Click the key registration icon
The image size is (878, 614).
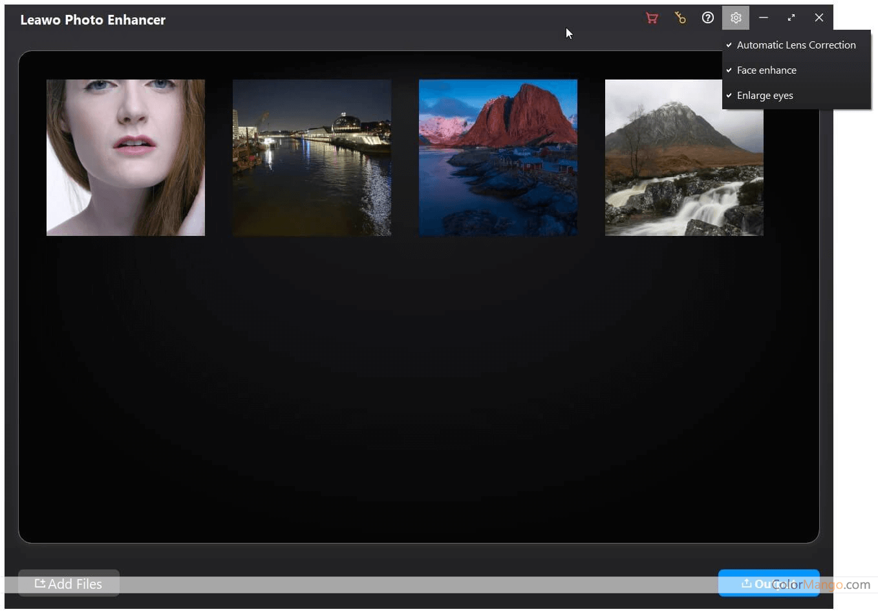[680, 18]
